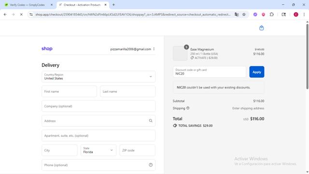Click the Ease Magnesium product name
This screenshot has height=174, width=309.
tap(202, 49)
